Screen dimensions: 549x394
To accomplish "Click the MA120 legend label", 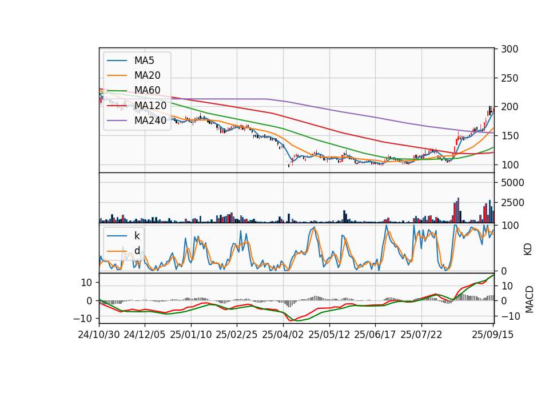I will (x=150, y=106).
